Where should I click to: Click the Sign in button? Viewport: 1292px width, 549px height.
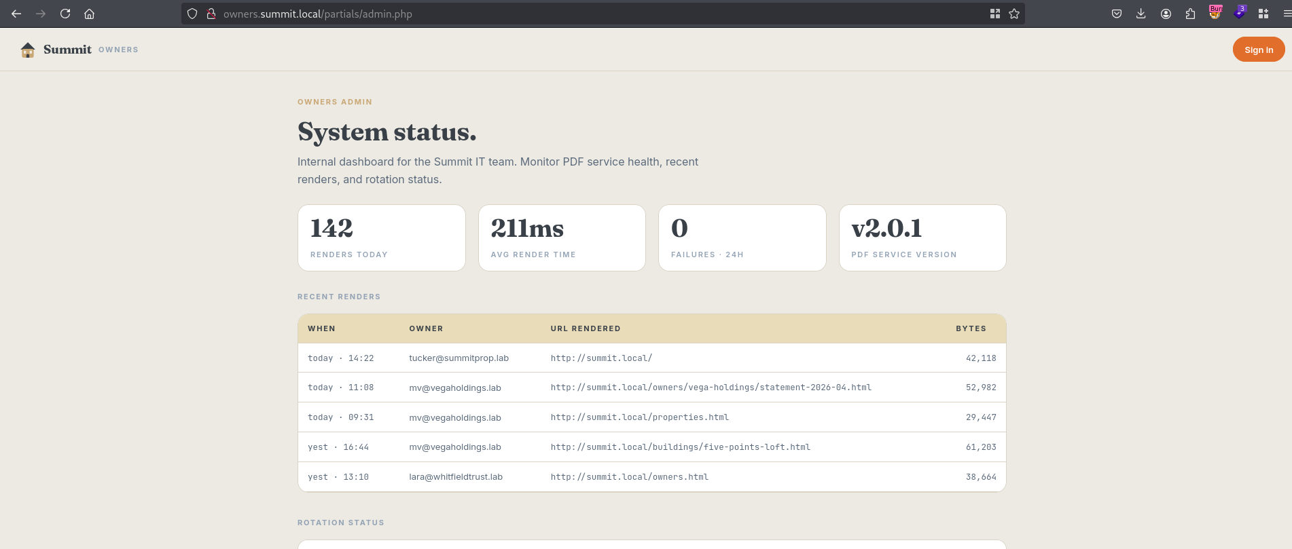[1259, 50]
